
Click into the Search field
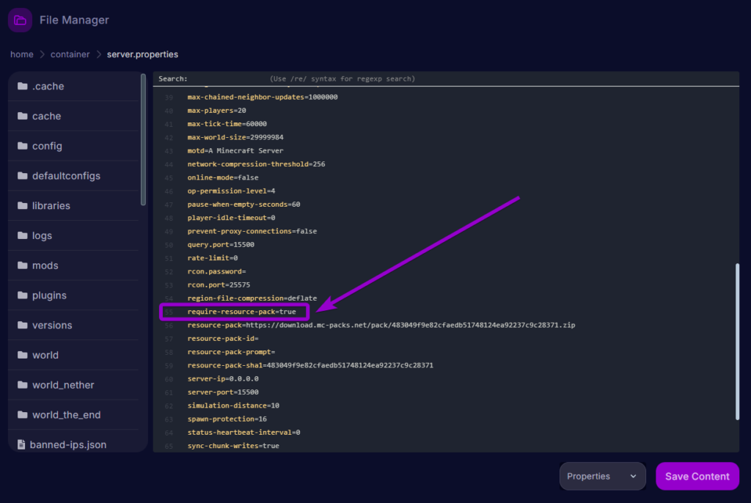[x=220, y=78]
